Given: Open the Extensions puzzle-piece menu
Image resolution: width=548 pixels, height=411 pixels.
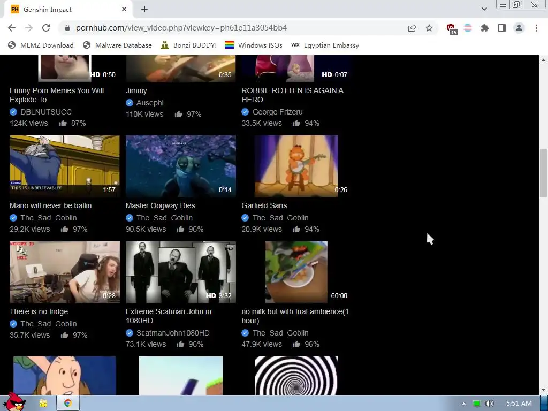Looking at the screenshot, I should point(485,28).
